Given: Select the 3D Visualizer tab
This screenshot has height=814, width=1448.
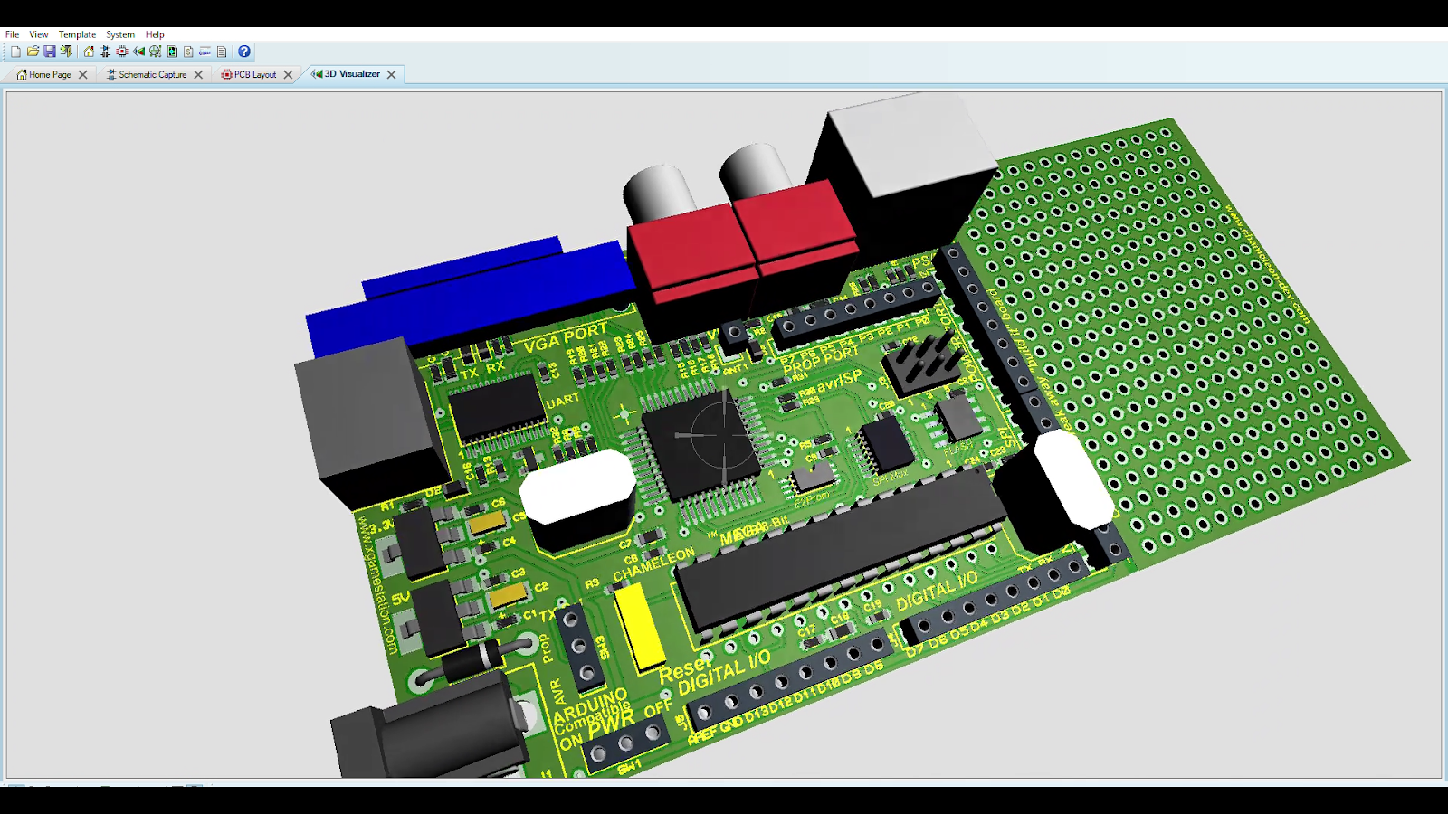Looking at the screenshot, I should pyautogui.click(x=352, y=74).
